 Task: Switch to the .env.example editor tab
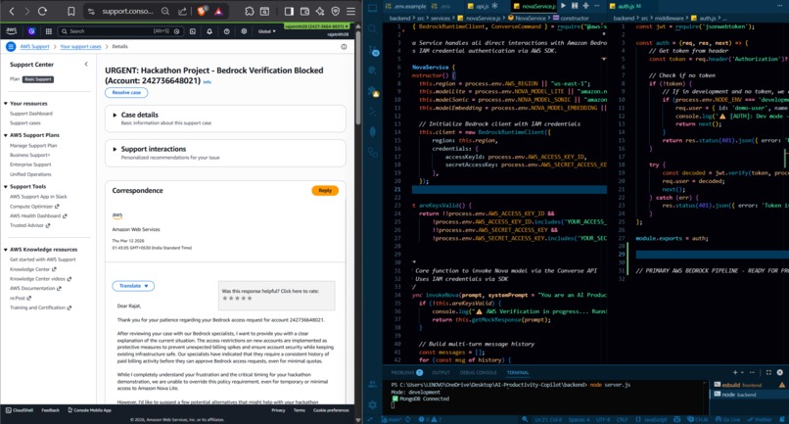coord(406,6)
